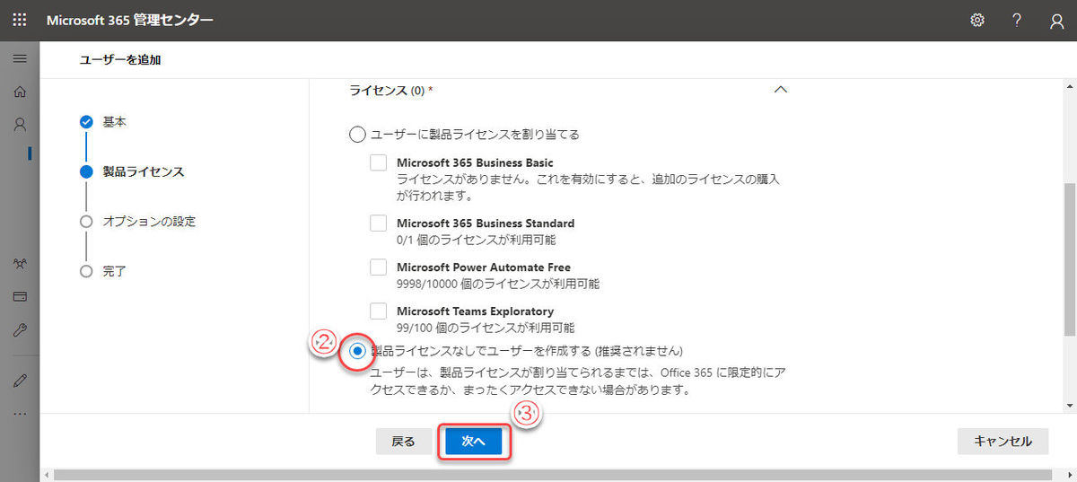The height and width of the screenshot is (482, 1077).
Task: Show all via the ellipsis sidebar icon
Action: (20, 414)
